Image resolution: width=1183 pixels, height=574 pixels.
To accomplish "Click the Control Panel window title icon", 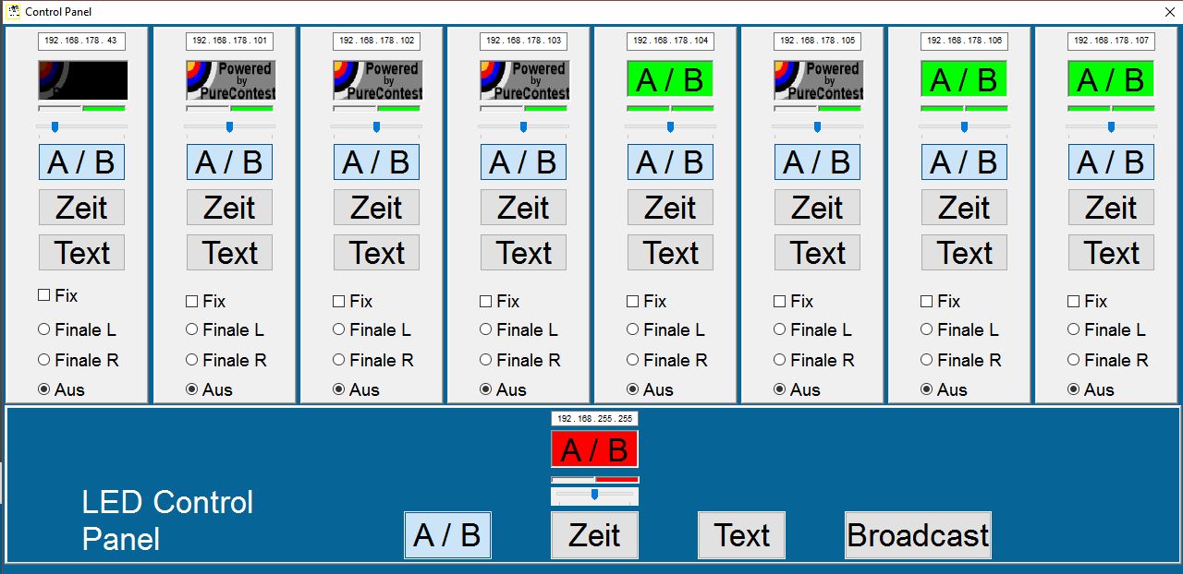I will click(14, 12).
